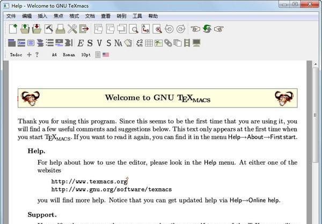This screenshot has height=224, width=322.
Task: Click the Copy icon in the toolbar
Action: pyautogui.click(x=110, y=29)
